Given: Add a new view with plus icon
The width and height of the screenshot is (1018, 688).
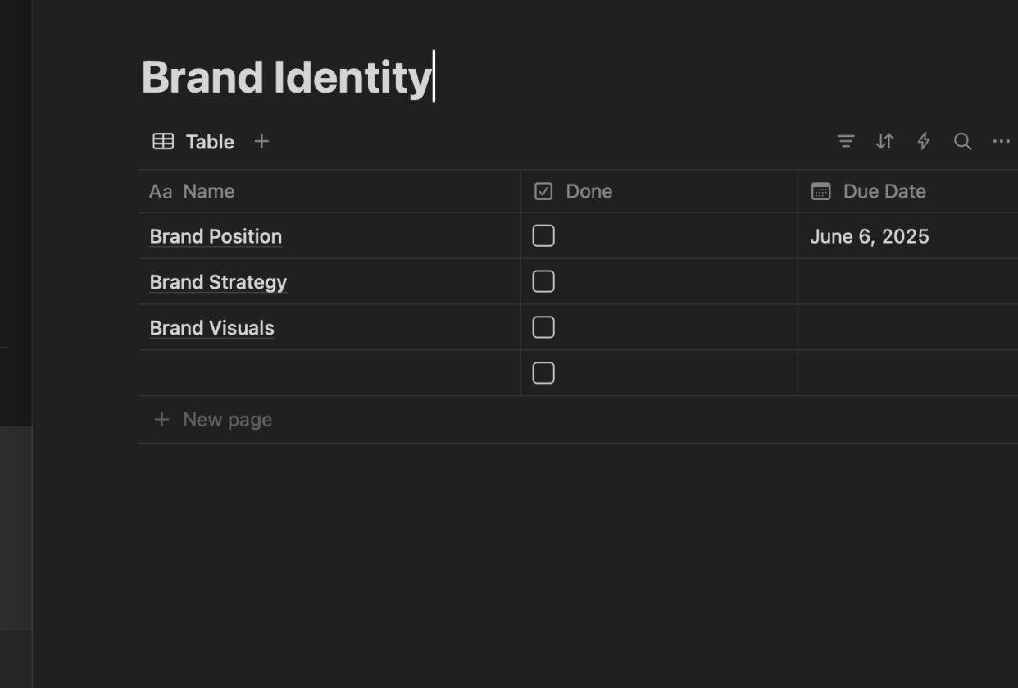Looking at the screenshot, I should tap(261, 142).
